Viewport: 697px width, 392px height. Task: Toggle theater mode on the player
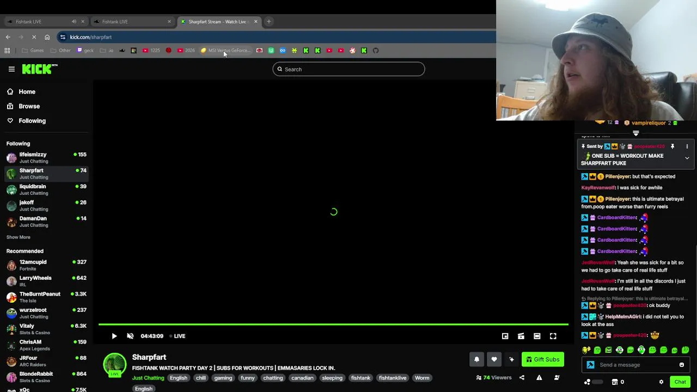(537, 336)
